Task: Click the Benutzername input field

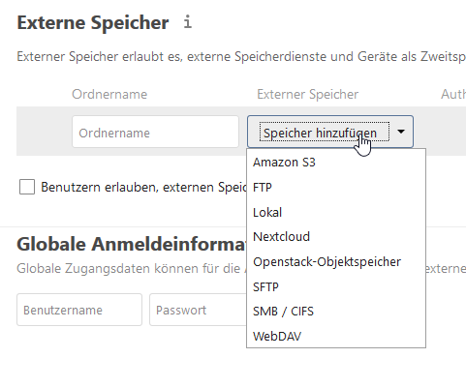Action: (79, 310)
